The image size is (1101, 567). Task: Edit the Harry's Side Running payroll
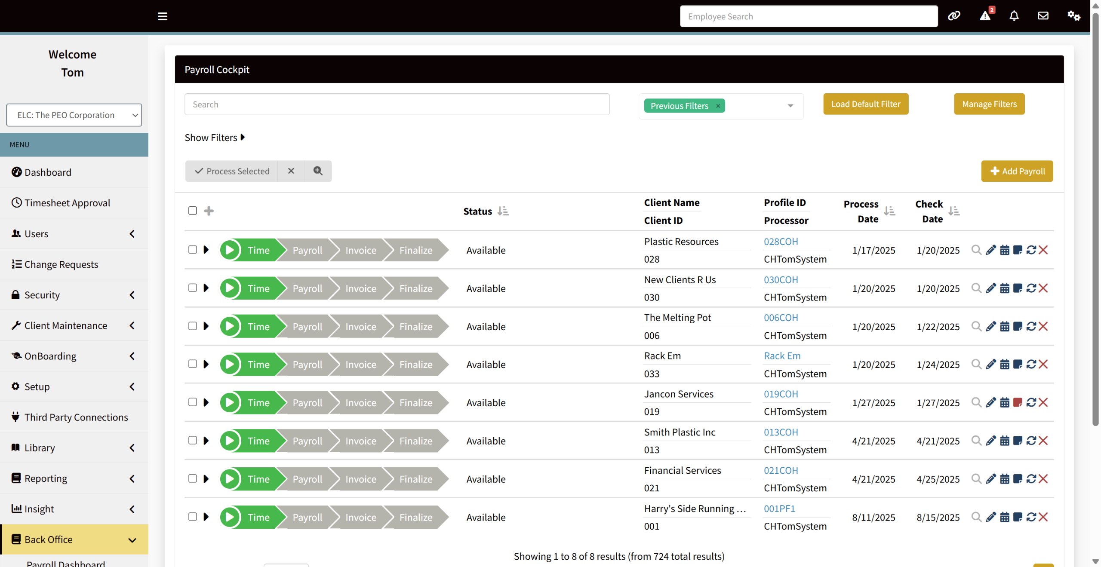pyautogui.click(x=990, y=517)
